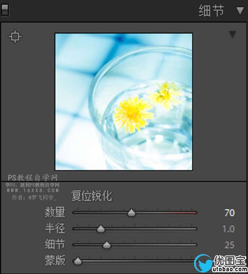This screenshot has width=248, height=274.
Task: Click the 半径 radius slider handle
Action: 101,229
